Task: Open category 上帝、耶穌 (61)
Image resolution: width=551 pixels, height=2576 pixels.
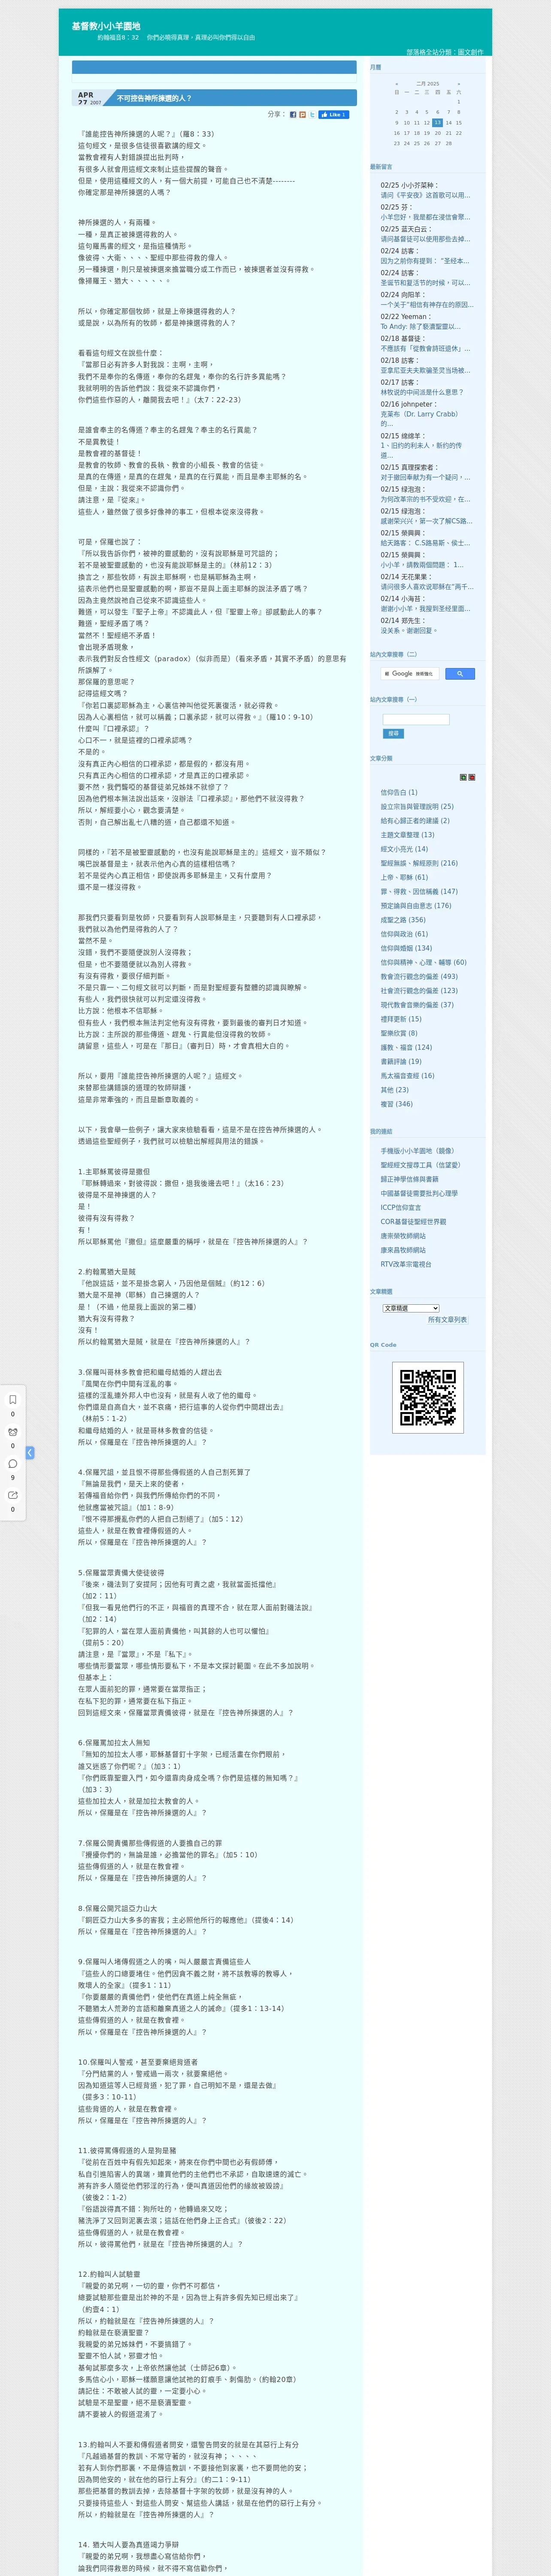Action: coord(404,877)
